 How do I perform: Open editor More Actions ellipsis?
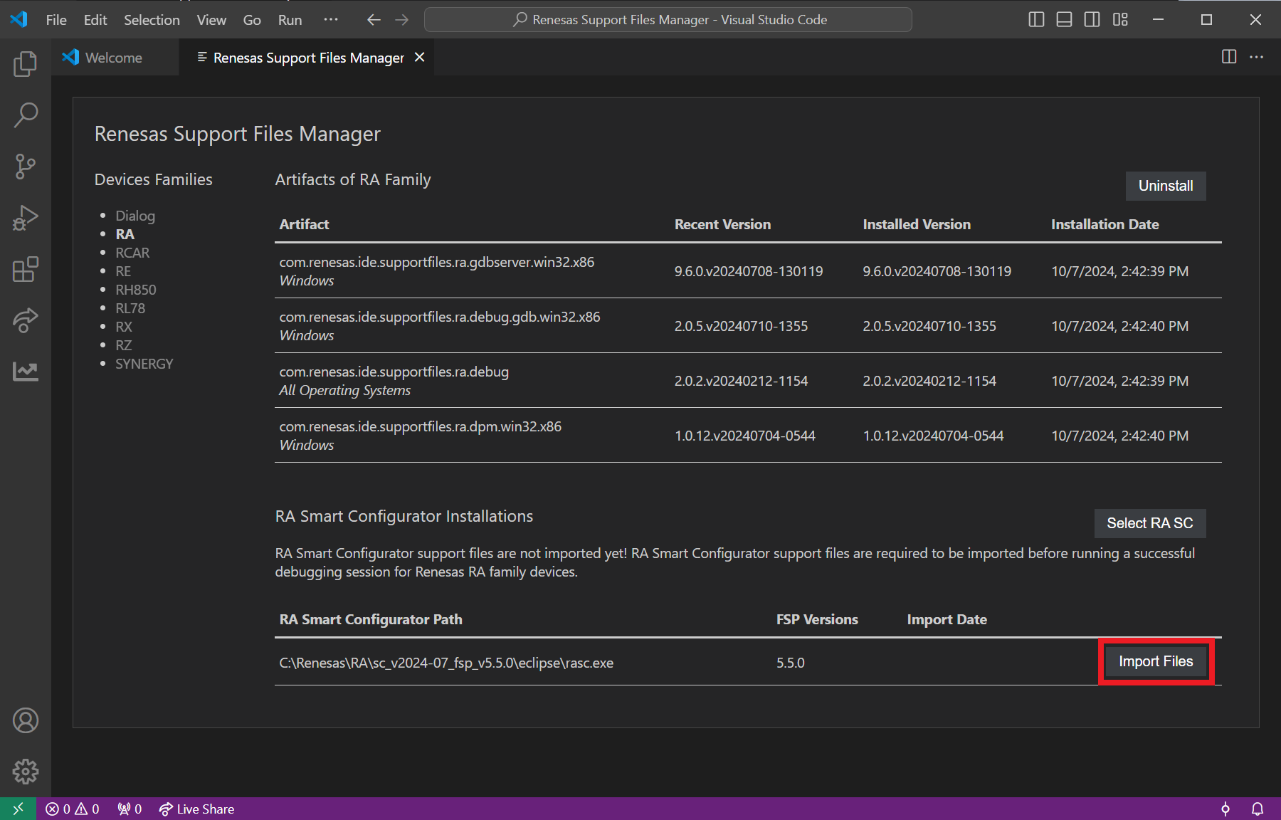tap(1257, 57)
